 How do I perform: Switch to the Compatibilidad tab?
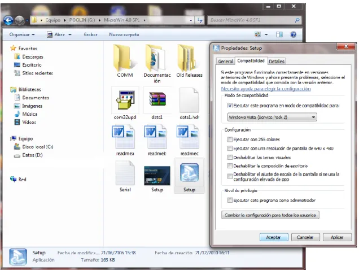coord(251,61)
